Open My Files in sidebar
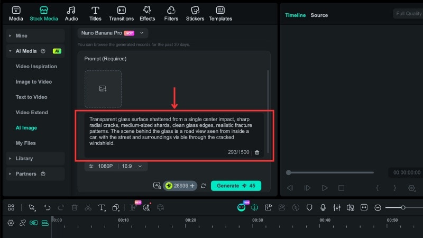The image size is (423, 238). (25, 143)
